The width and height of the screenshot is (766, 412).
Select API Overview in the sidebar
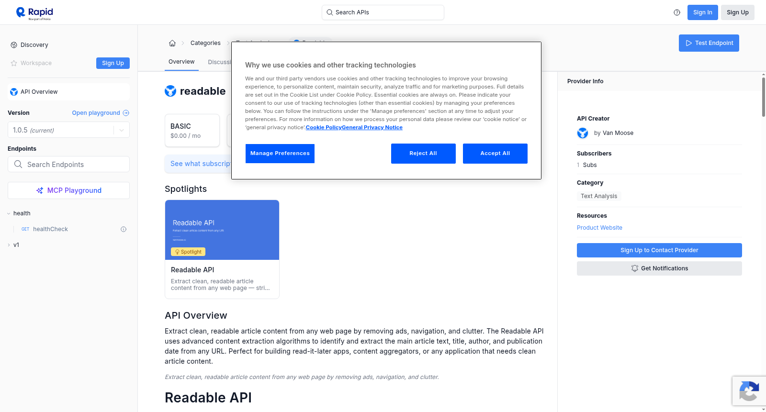(x=68, y=92)
